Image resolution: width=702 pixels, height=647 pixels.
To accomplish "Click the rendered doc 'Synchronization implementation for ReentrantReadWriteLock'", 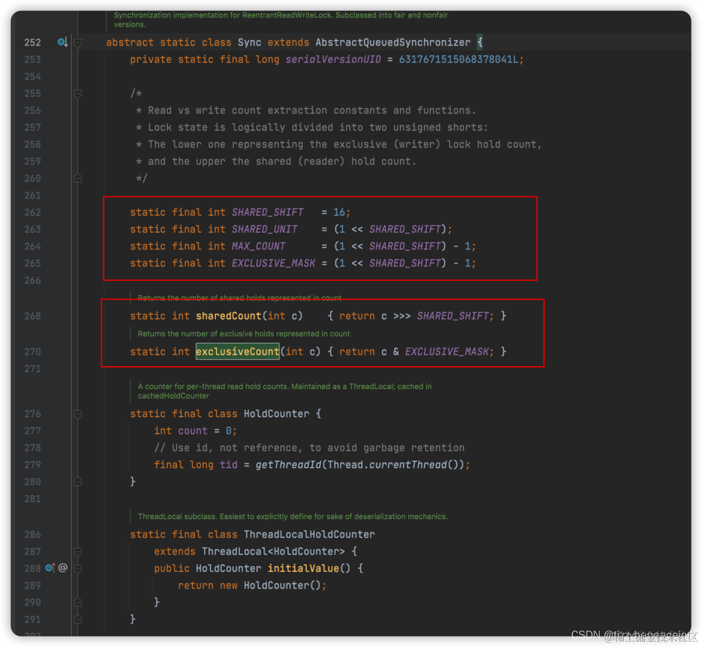I will (x=280, y=19).
